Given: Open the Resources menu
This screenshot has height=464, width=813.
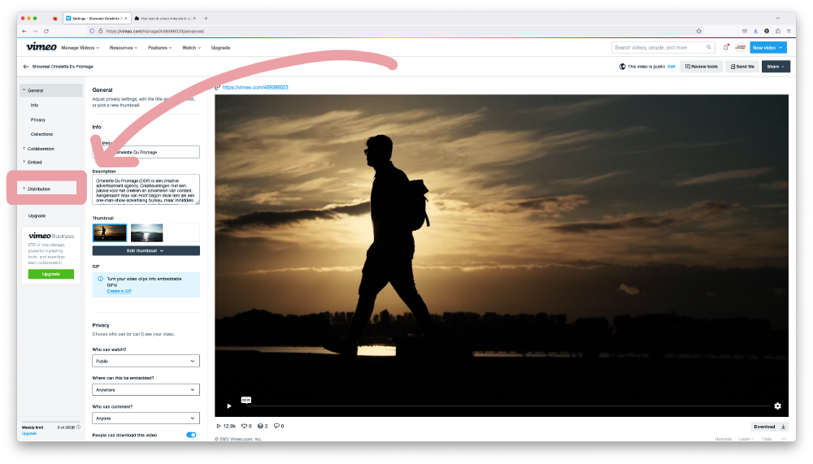Looking at the screenshot, I should (124, 48).
